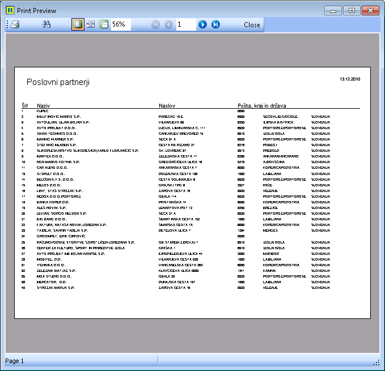Go to the previous page
The height and width of the screenshot is (371, 385).
pos(168,24)
